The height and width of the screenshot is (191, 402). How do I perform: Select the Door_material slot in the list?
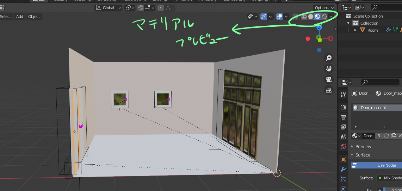pyautogui.click(x=377, y=108)
